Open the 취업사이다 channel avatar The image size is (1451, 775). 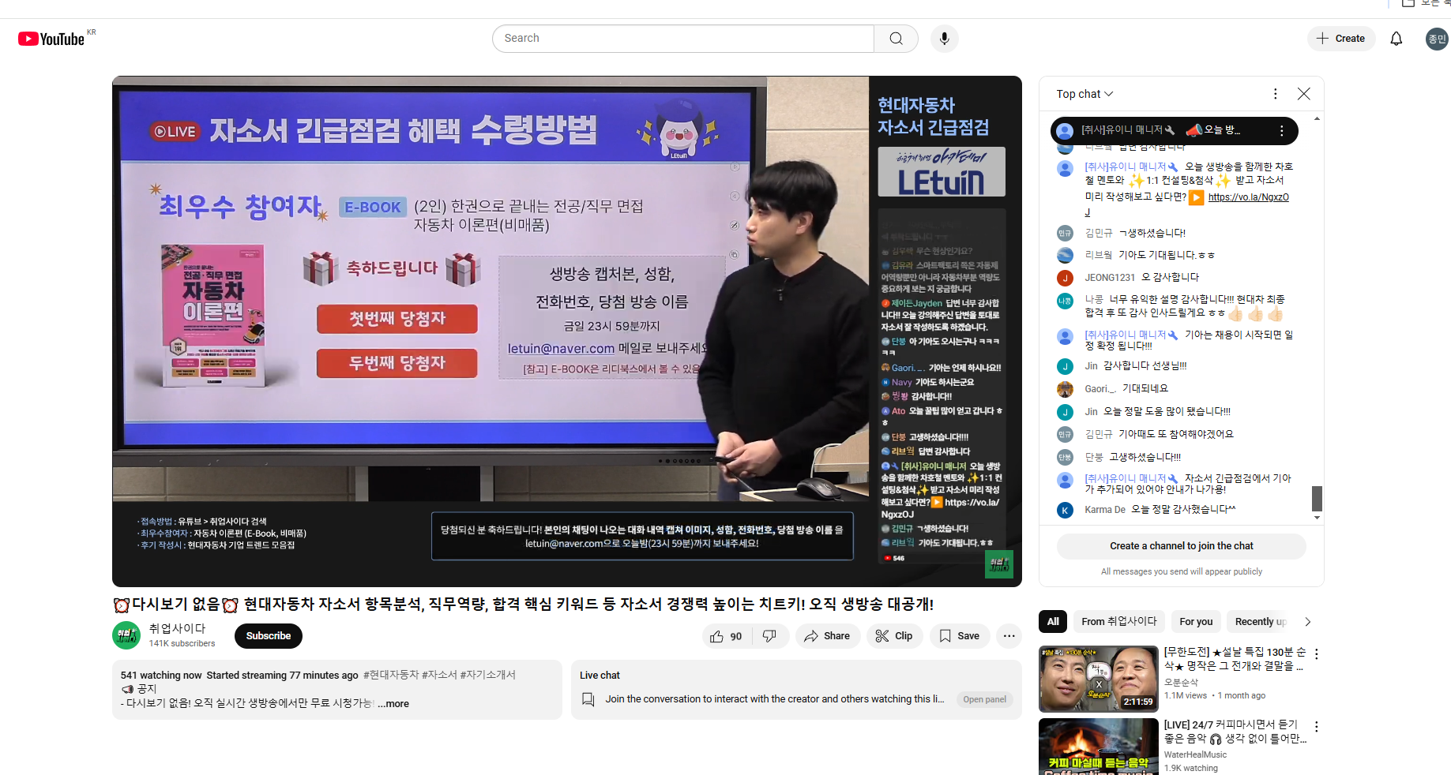tap(126, 635)
